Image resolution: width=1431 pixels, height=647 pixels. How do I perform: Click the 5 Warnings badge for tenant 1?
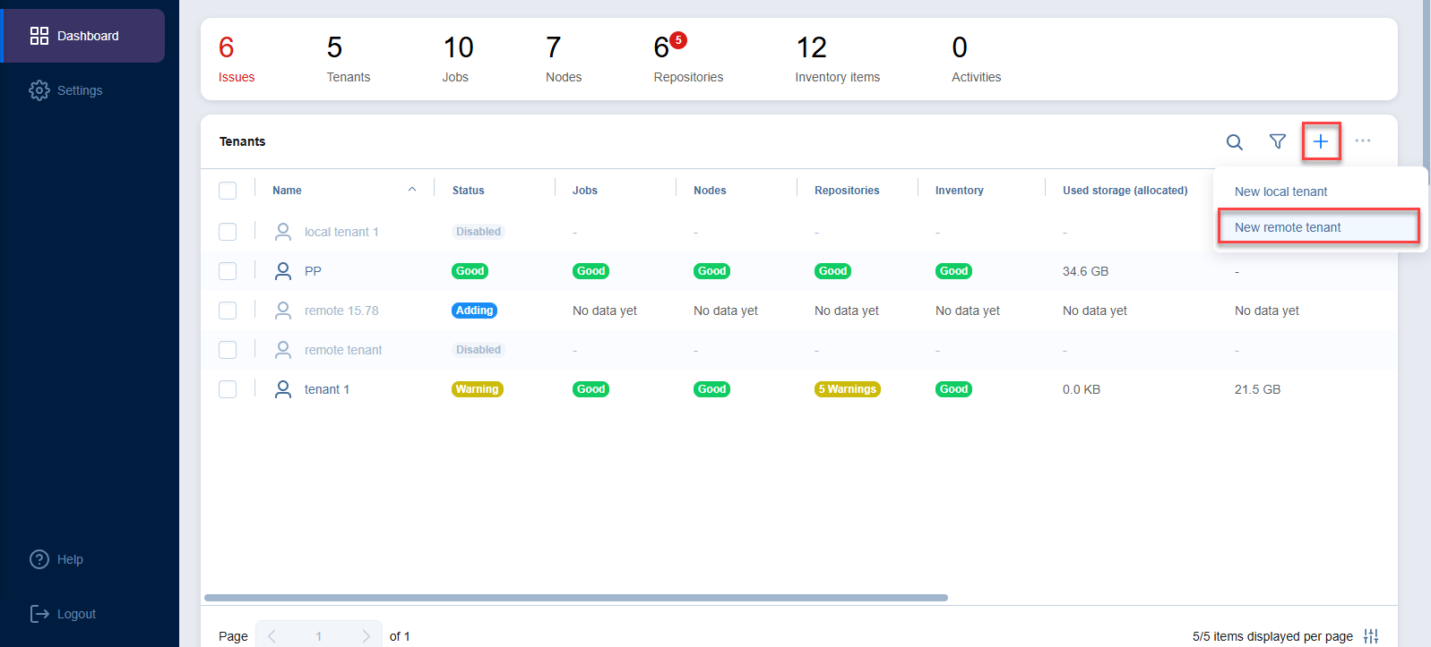(847, 389)
